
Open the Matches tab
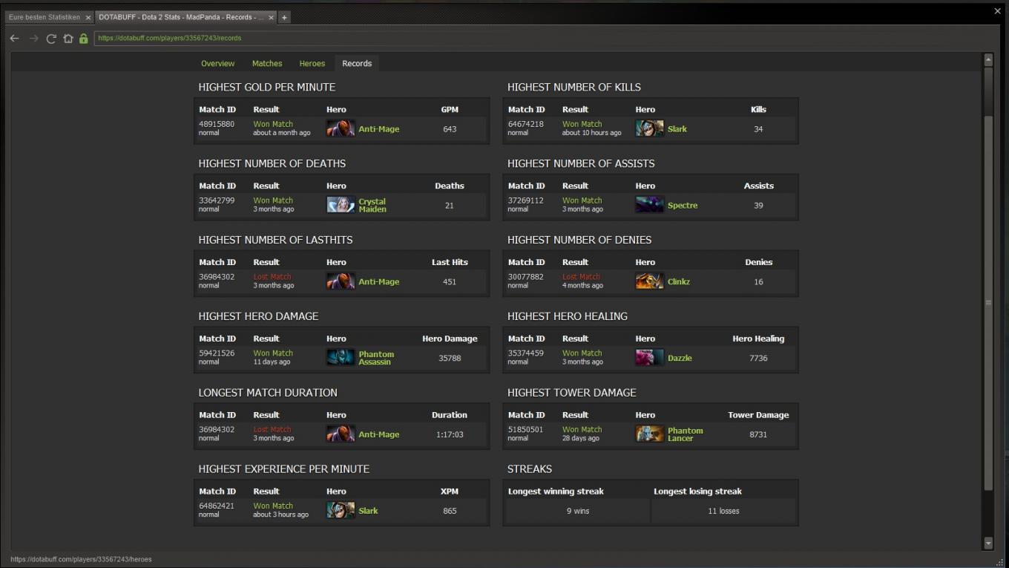click(267, 64)
